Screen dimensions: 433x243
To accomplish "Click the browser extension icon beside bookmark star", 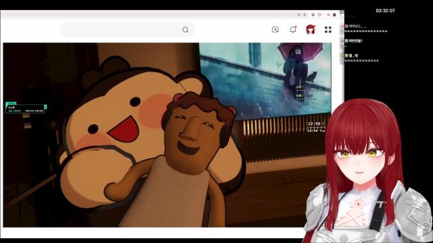I will pos(313,15).
